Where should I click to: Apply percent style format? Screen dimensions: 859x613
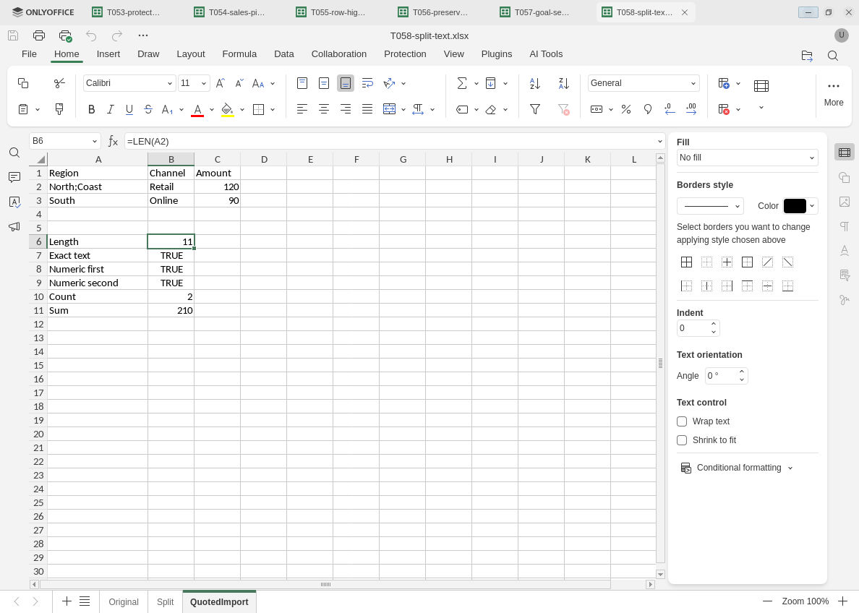(626, 110)
